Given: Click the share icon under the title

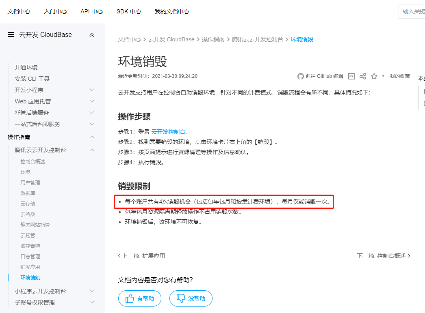Looking at the screenshot, I should 363,76.
